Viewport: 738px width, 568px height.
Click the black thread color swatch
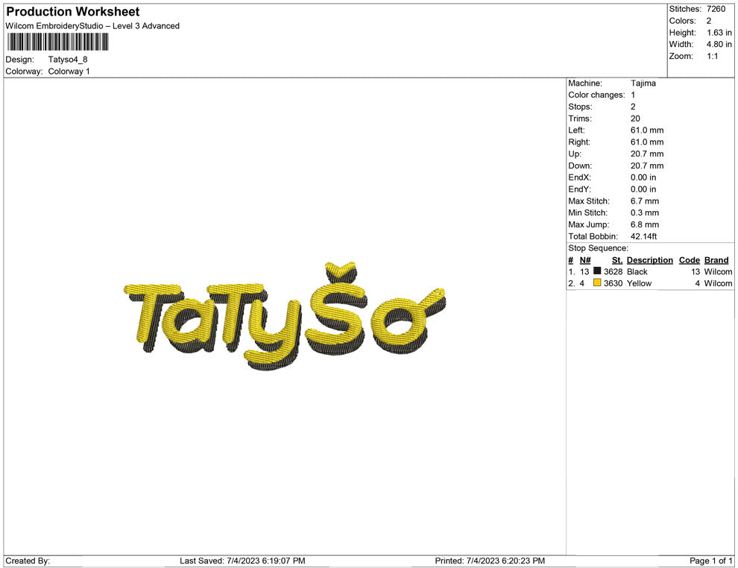point(597,271)
